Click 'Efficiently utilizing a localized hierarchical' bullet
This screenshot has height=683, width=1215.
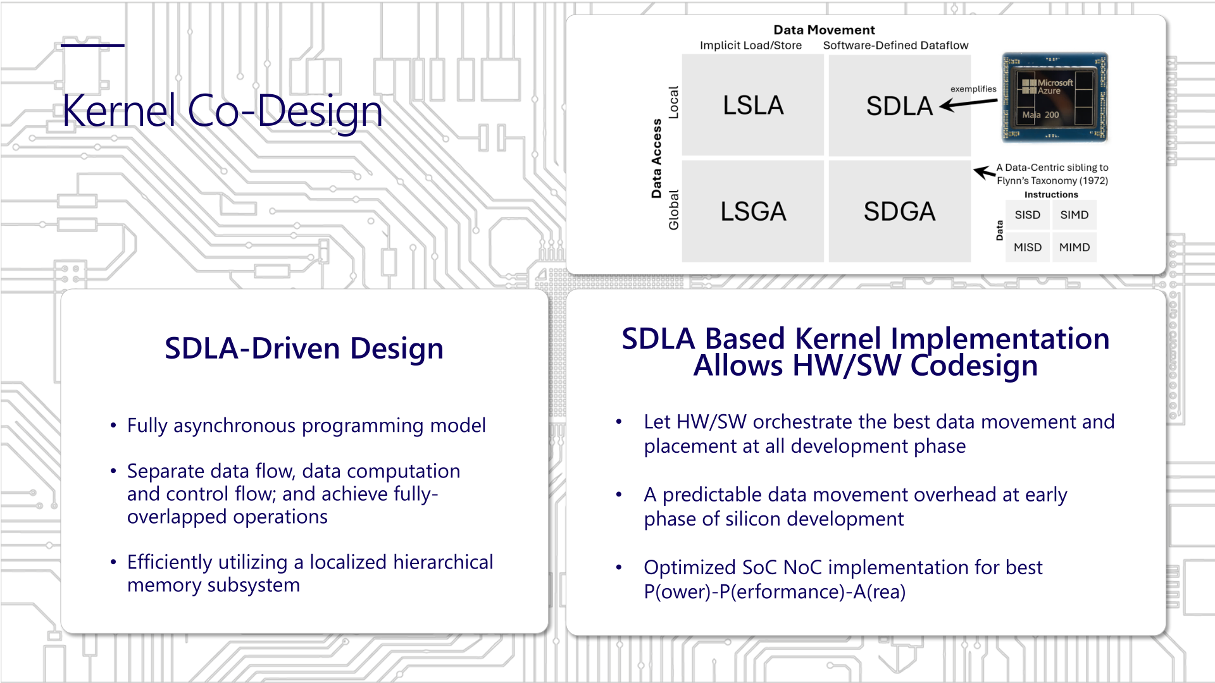[309, 574]
